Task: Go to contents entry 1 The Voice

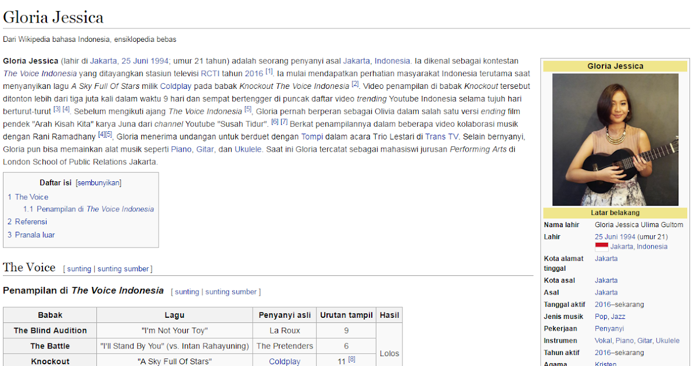Action: [x=28, y=197]
